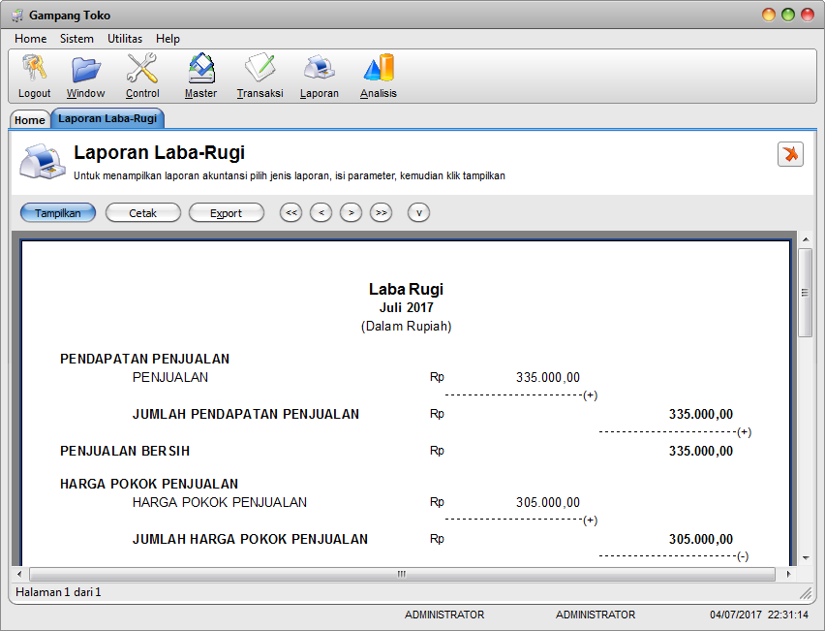Open the Laporan printer icon

319,68
